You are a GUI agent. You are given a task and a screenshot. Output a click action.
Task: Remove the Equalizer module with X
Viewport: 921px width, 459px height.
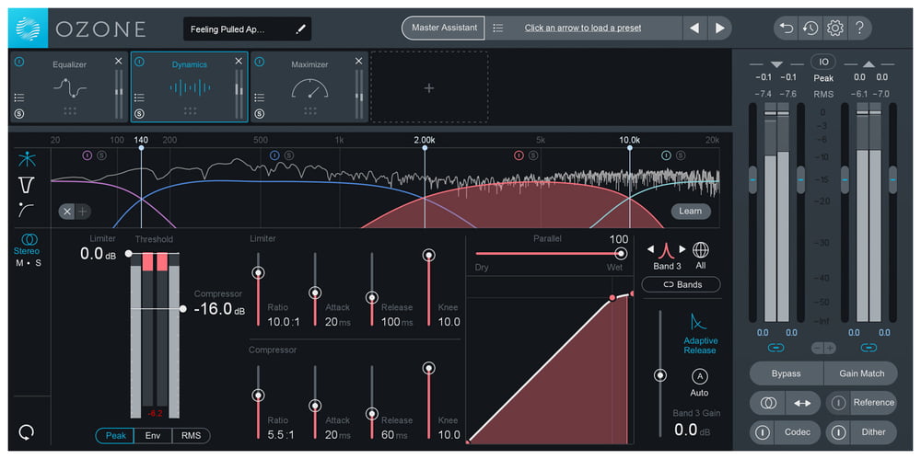click(118, 61)
